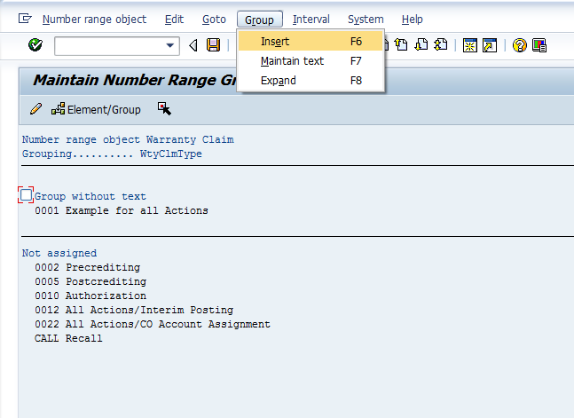Click Number range object Warranty Claim line
The image size is (574, 418).
[x=128, y=139]
